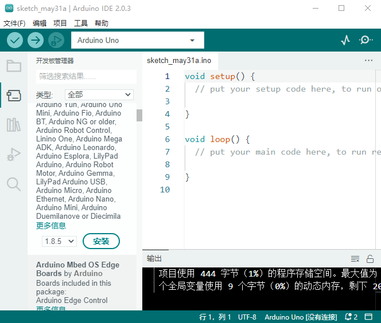Toggle the bottom panel from the status bar
Image resolution: width=381 pixels, height=323 pixels.
(x=368, y=317)
